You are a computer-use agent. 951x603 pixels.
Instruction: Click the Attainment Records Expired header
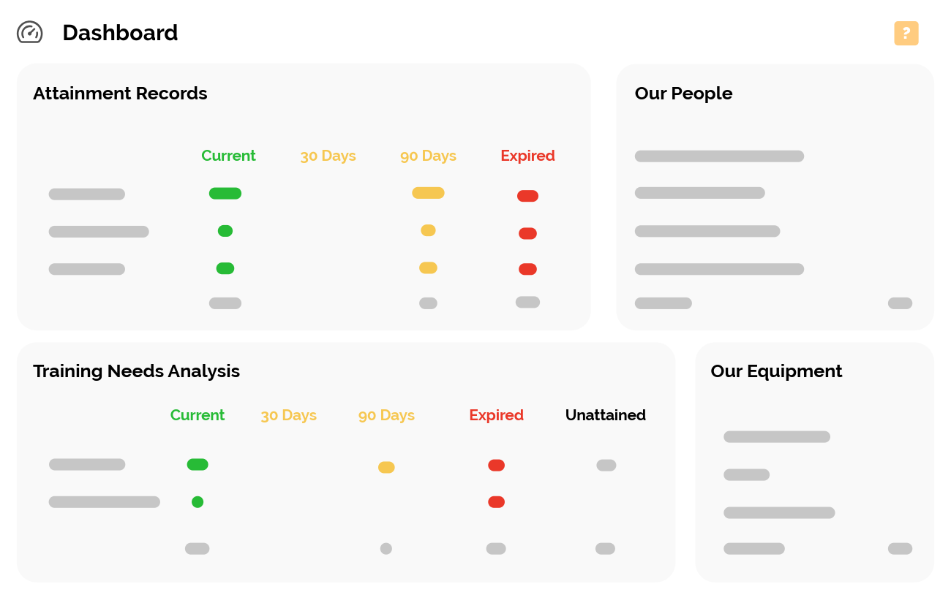(x=527, y=156)
